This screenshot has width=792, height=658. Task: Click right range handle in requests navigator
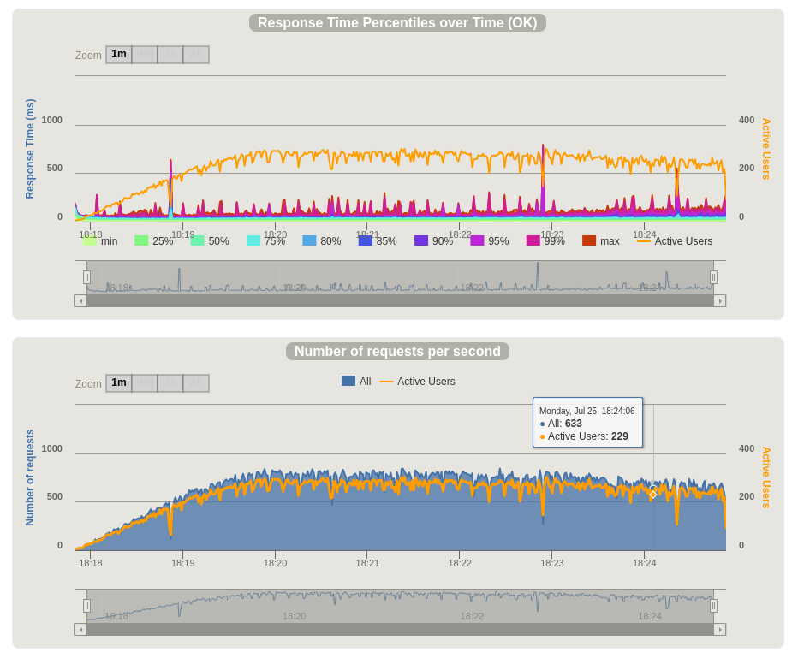(x=713, y=606)
